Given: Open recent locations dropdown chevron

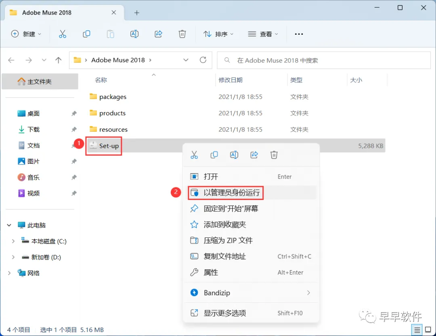Looking at the screenshot, I should (x=44, y=60).
